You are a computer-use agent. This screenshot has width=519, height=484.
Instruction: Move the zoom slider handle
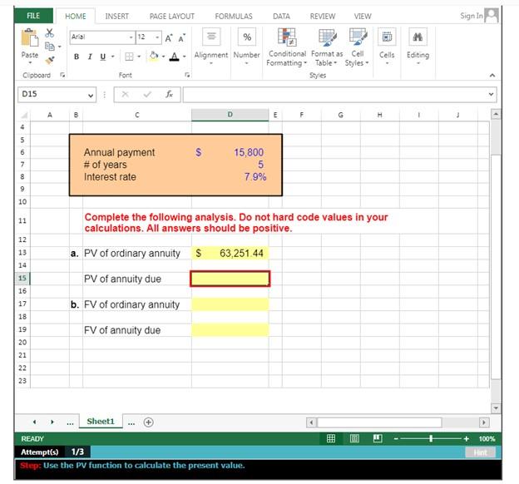431,438
